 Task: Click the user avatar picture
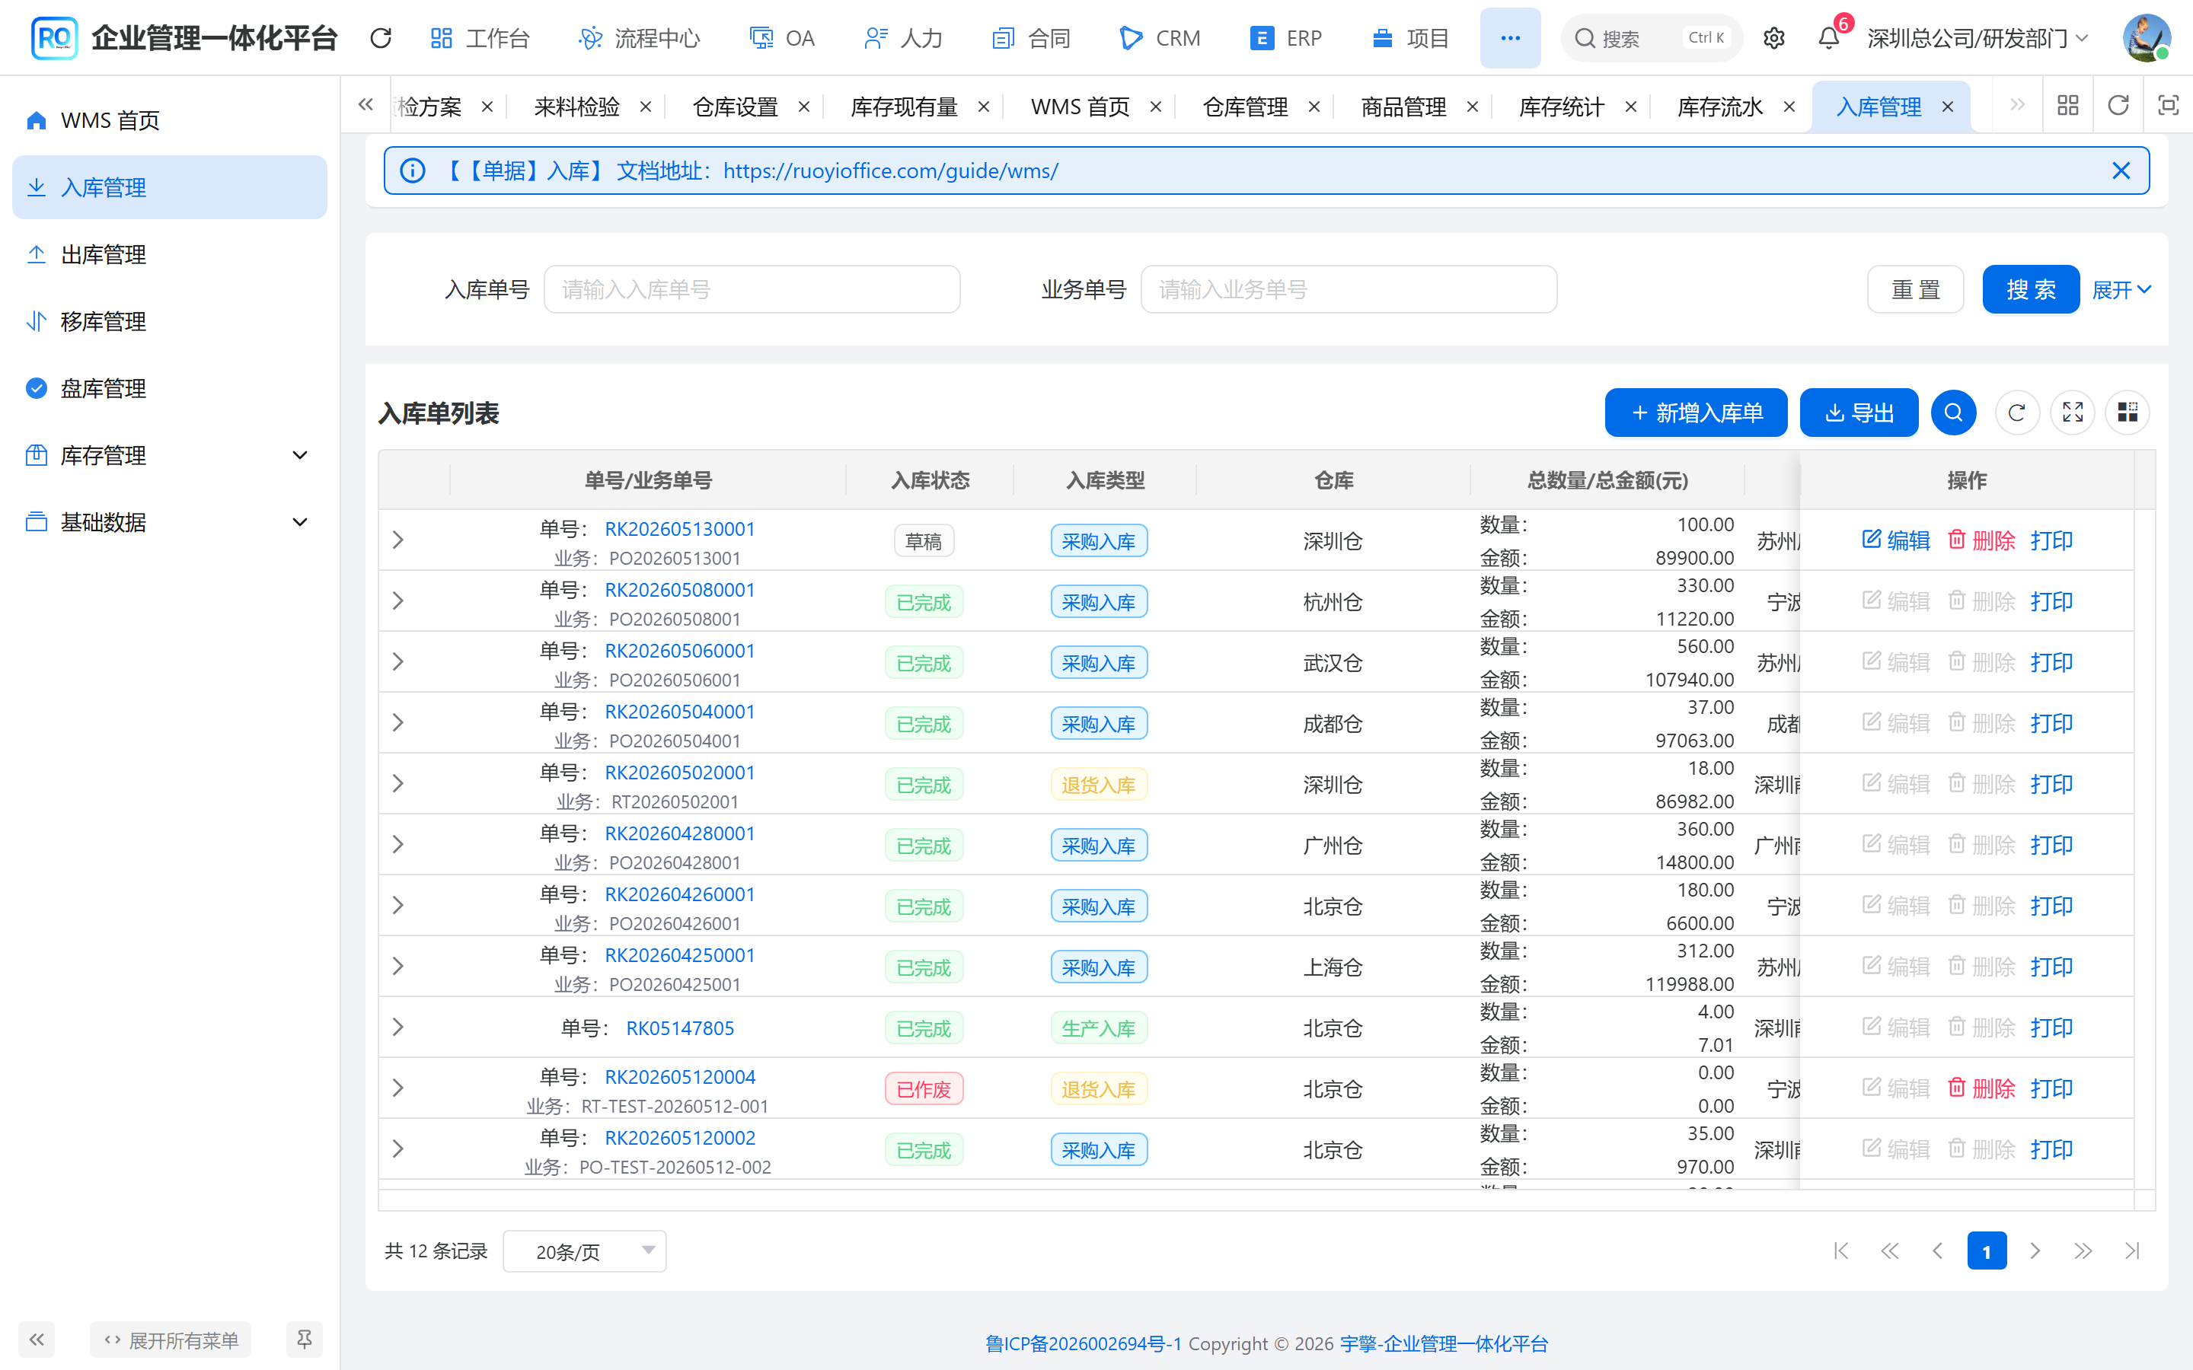(2146, 38)
